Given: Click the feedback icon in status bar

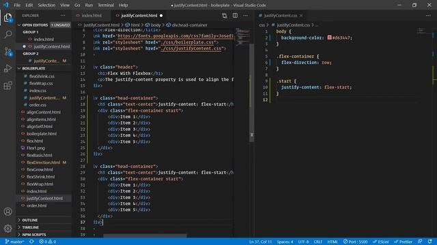Looking at the screenshot, I should click(x=420, y=242).
